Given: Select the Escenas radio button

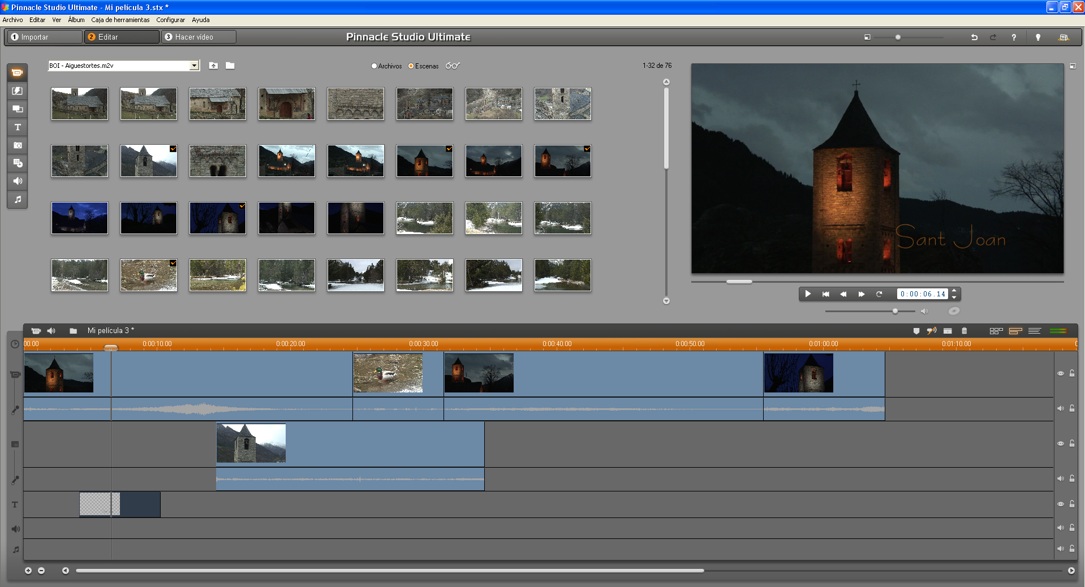Looking at the screenshot, I should coord(411,66).
